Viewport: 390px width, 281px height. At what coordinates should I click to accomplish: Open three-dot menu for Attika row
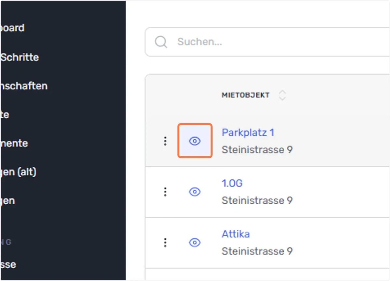point(165,243)
